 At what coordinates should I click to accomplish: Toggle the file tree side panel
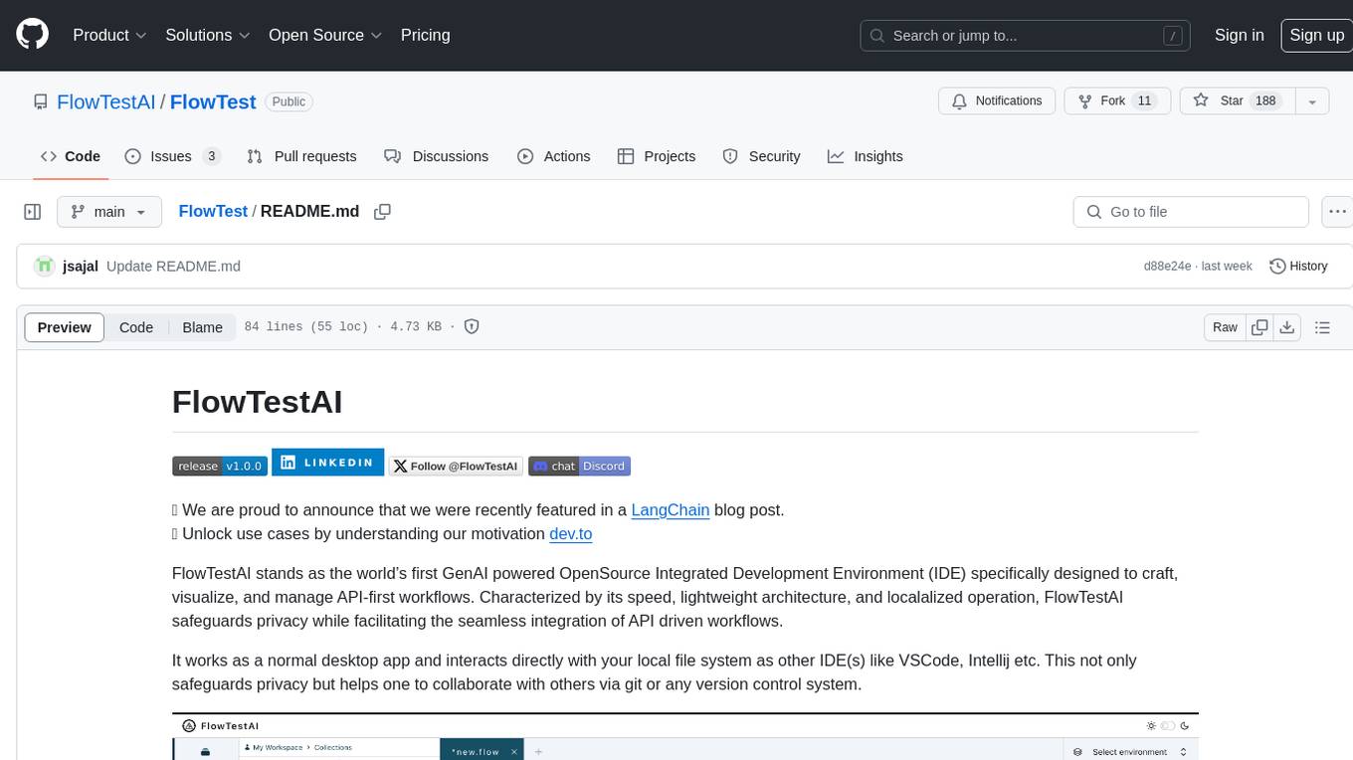pyautogui.click(x=32, y=212)
